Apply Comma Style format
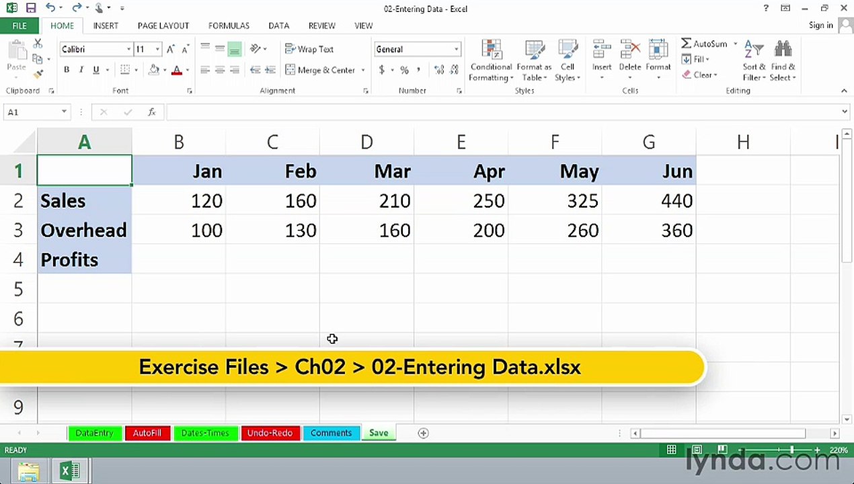 [419, 70]
